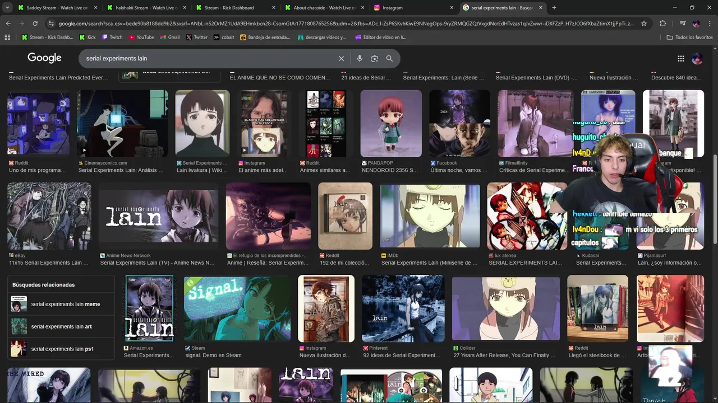718x403 pixels.
Task: Open Lain Iwakura Wiki image thumbnail
Action: (x=202, y=124)
